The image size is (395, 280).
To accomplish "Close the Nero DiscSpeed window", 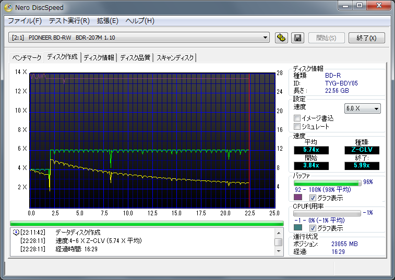I will 379,6.
